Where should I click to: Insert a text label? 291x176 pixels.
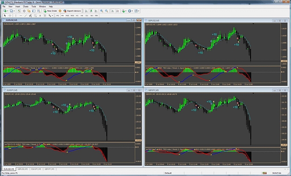tap(45, 15)
